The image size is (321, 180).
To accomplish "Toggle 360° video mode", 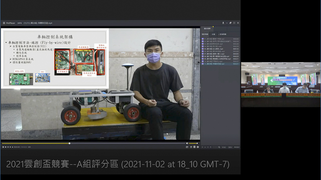I will (x=187, y=147).
